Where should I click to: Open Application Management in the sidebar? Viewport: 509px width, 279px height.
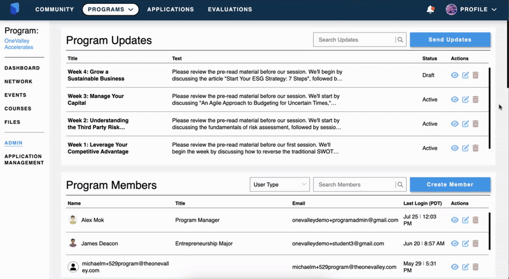click(x=24, y=160)
